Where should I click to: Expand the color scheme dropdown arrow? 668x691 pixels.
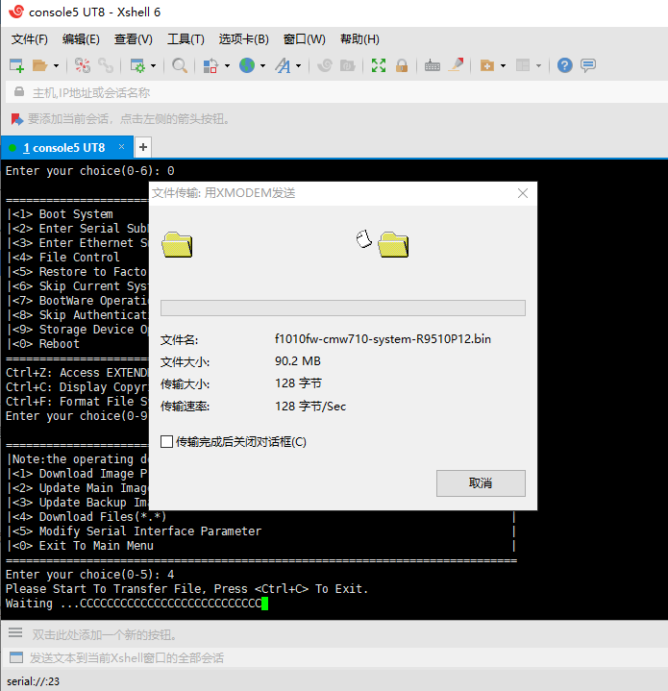[x=226, y=66]
